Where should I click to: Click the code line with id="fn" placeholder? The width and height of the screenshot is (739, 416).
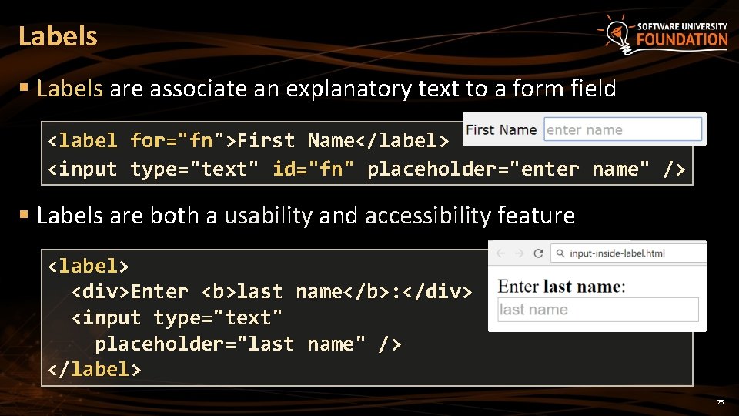tap(366, 169)
